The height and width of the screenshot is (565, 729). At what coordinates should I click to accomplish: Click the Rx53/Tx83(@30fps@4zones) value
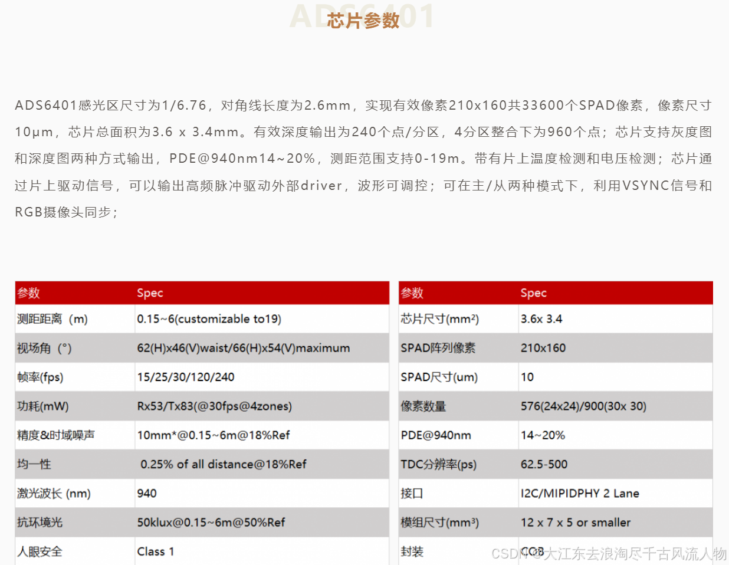[x=215, y=406]
